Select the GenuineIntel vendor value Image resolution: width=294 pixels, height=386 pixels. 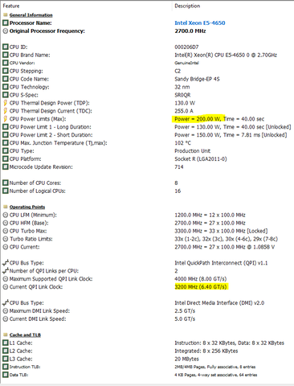(186, 63)
